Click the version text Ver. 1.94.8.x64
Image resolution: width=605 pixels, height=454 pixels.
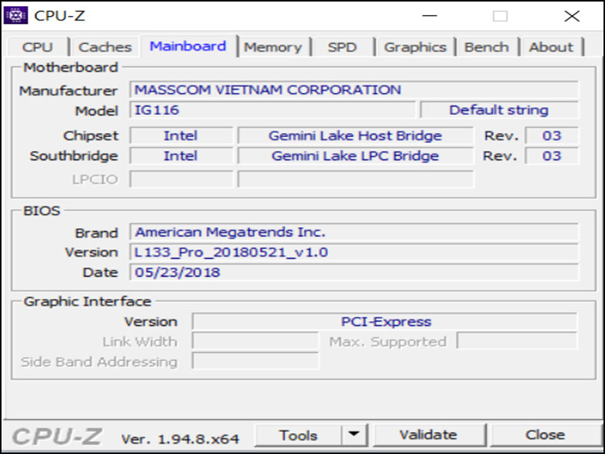tap(180, 439)
